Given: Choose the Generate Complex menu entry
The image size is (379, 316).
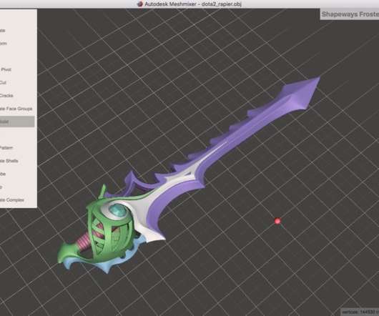Looking at the screenshot, I should [12, 200].
